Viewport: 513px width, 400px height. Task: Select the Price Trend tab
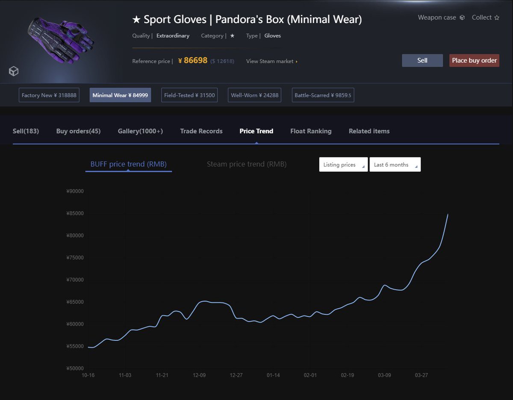[x=256, y=131]
